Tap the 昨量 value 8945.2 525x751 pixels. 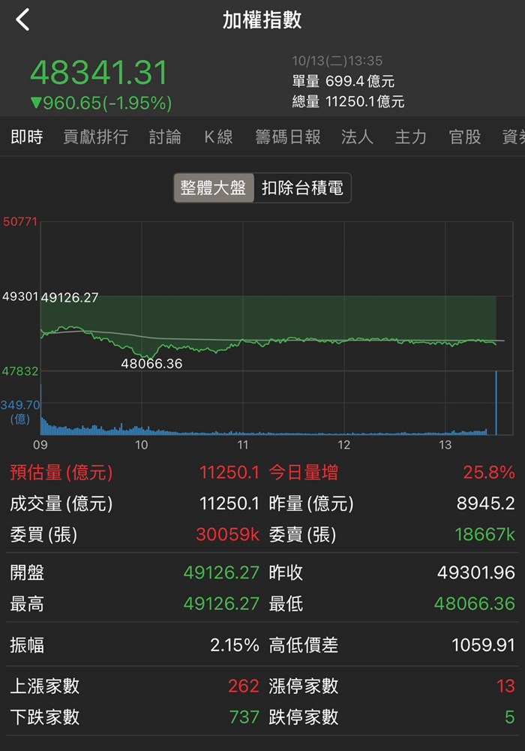(x=486, y=504)
